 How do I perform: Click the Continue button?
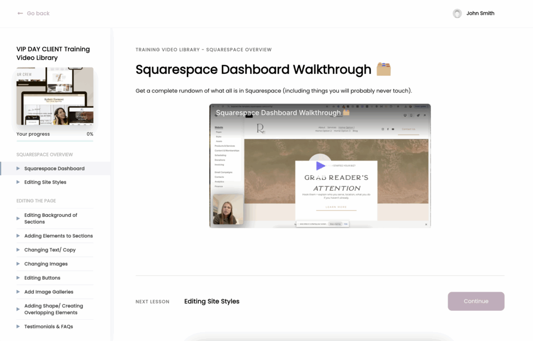coord(476,301)
